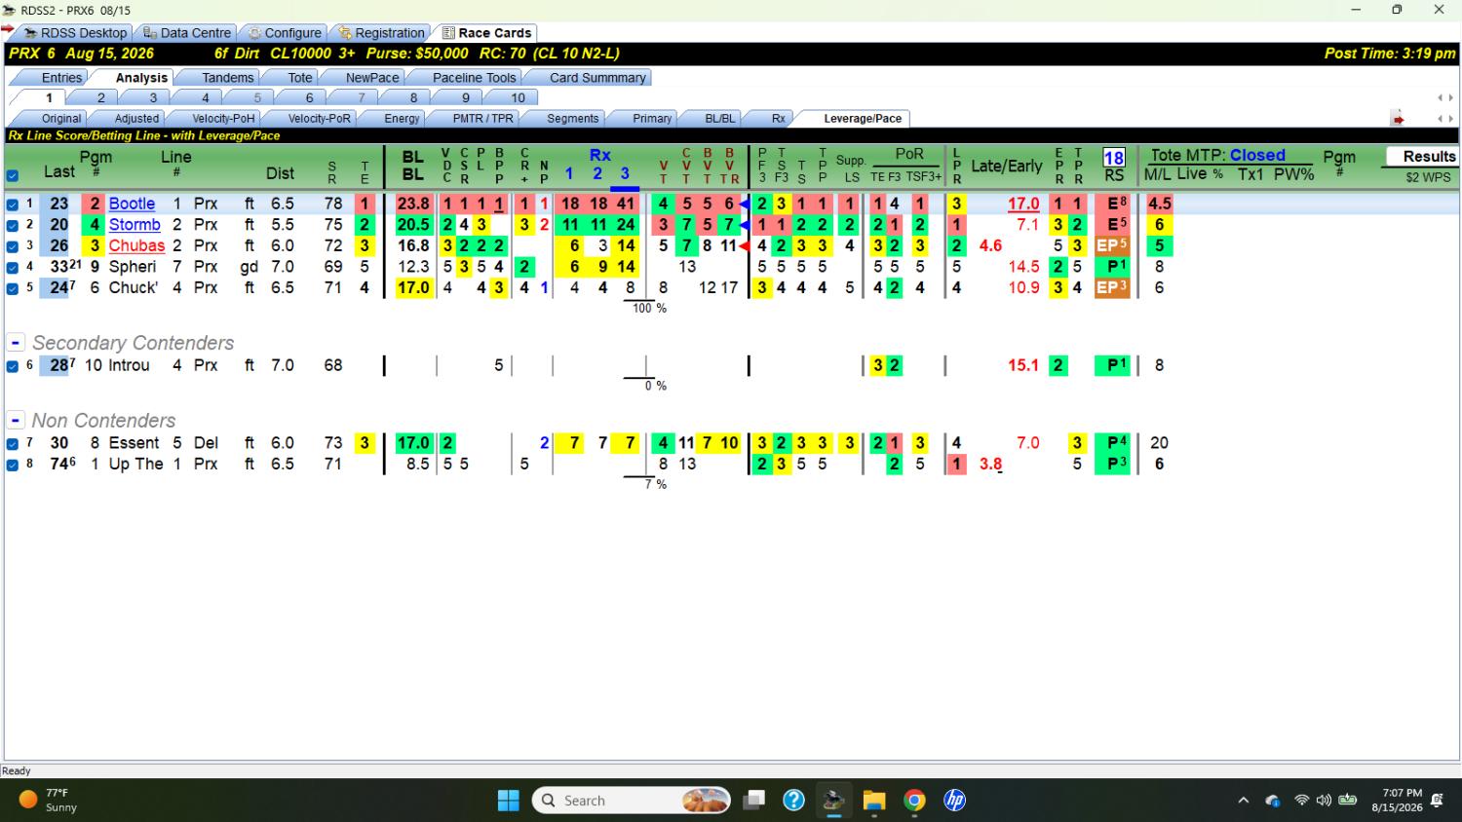1462x822 pixels.
Task: Open the Energy sub-tab
Action: pyautogui.click(x=402, y=118)
